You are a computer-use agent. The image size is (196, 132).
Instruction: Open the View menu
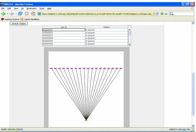pos(16,9)
